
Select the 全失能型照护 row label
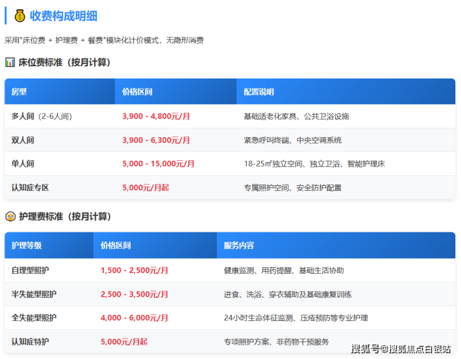(34, 318)
